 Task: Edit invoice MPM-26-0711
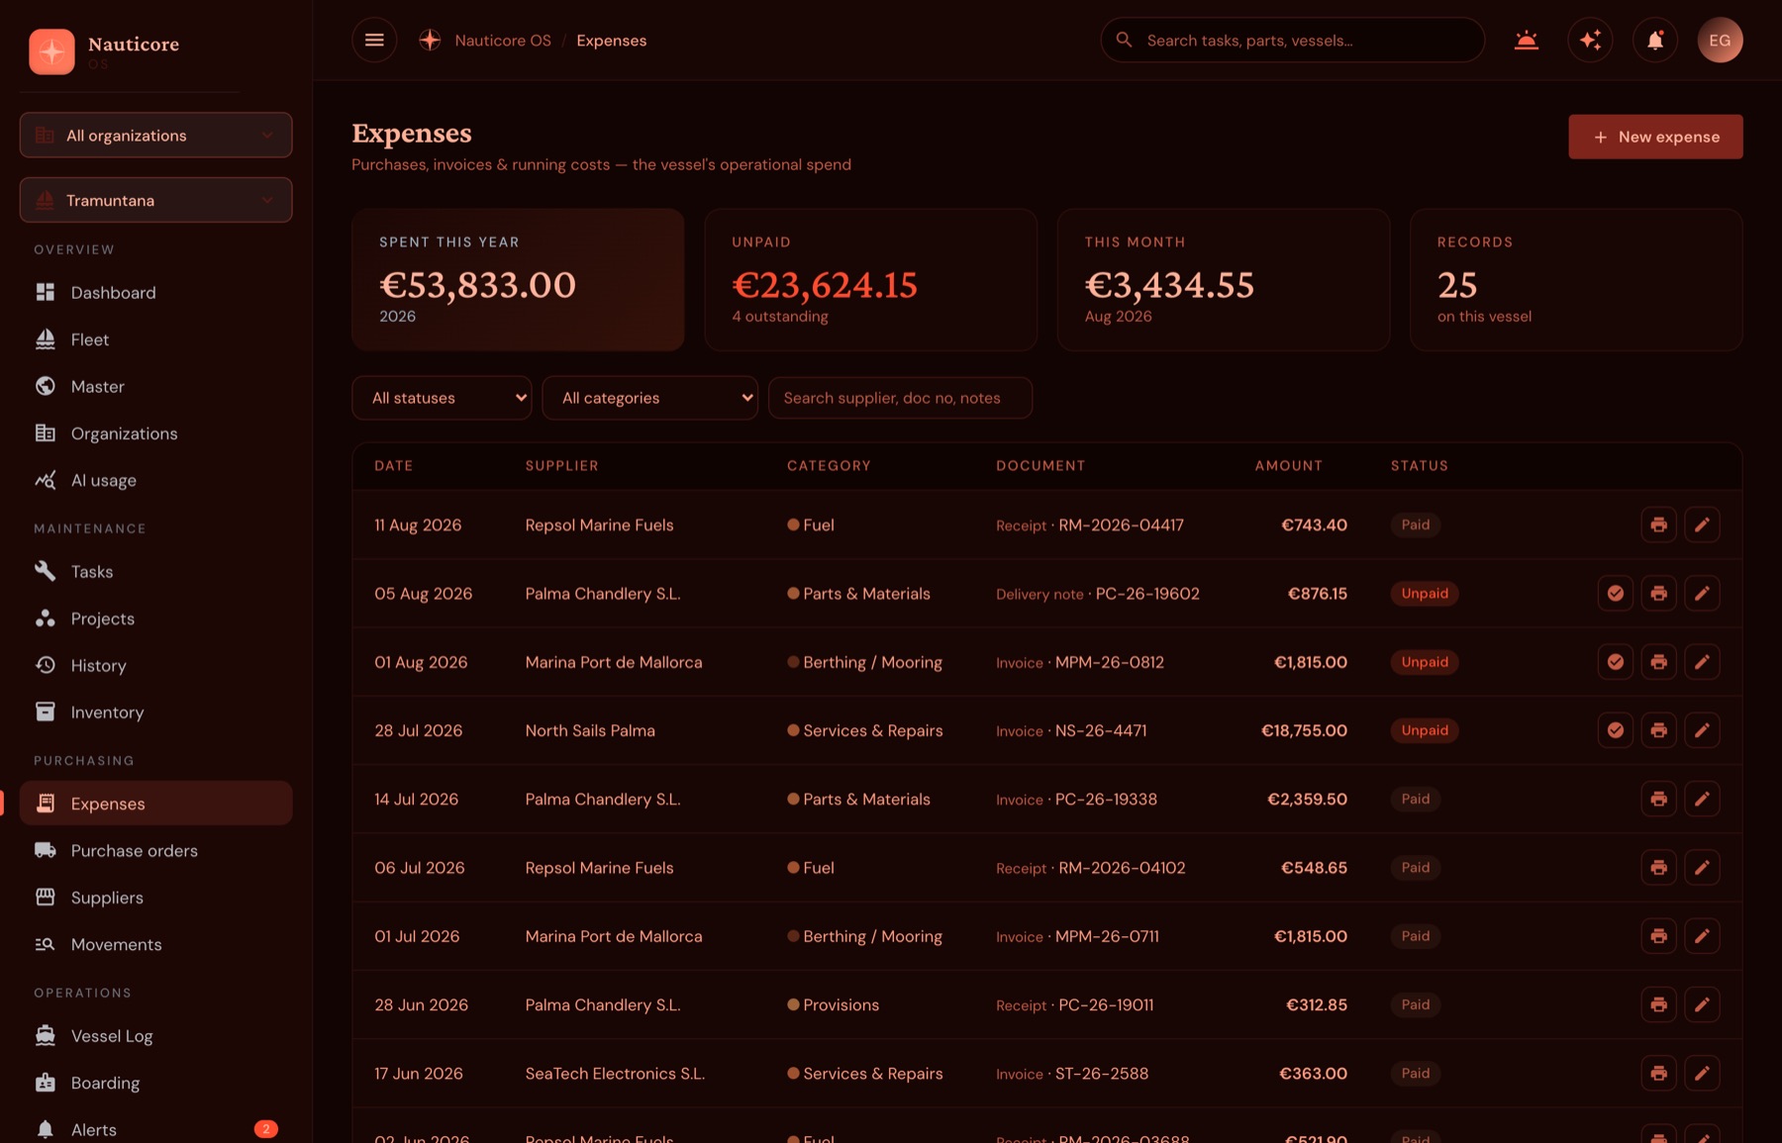click(x=1702, y=936)
